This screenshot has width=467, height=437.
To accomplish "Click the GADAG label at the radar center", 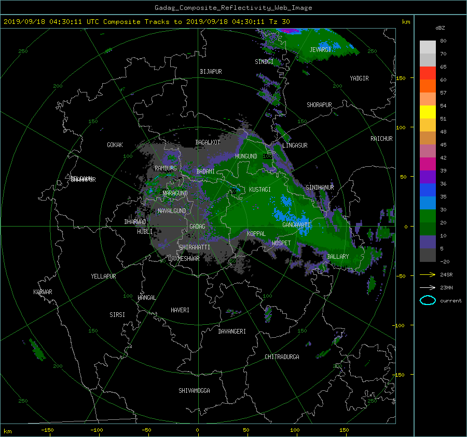I will (197, 227).
